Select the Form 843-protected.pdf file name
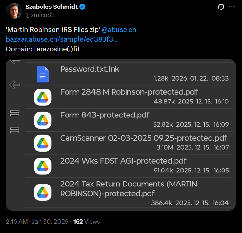The image size is (242, 233). [x=104, y=115]
